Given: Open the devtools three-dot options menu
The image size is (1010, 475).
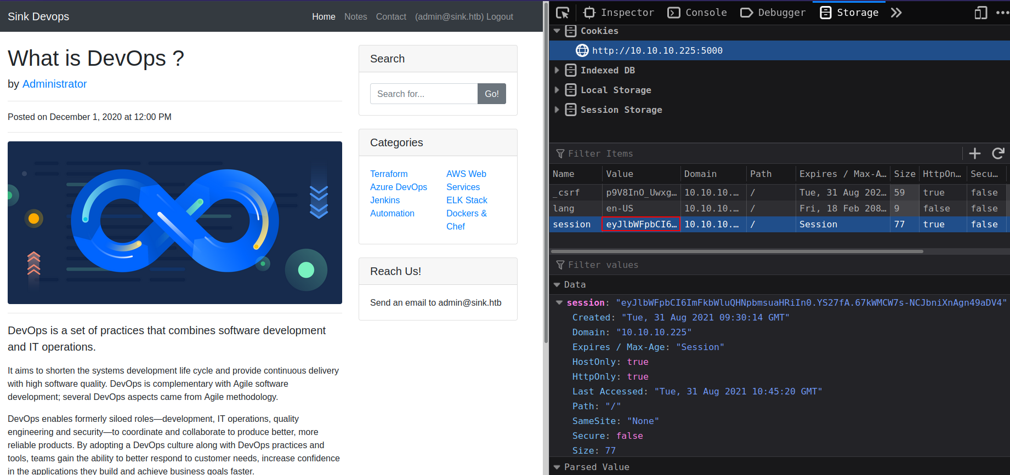Looking at the screenshot, I should click(1001, 13).
